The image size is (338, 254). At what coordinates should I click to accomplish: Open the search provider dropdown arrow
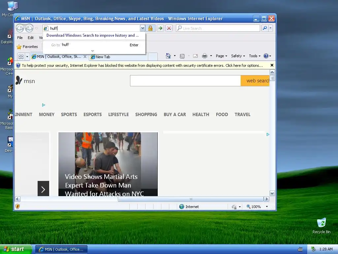(x=270, y=28)
